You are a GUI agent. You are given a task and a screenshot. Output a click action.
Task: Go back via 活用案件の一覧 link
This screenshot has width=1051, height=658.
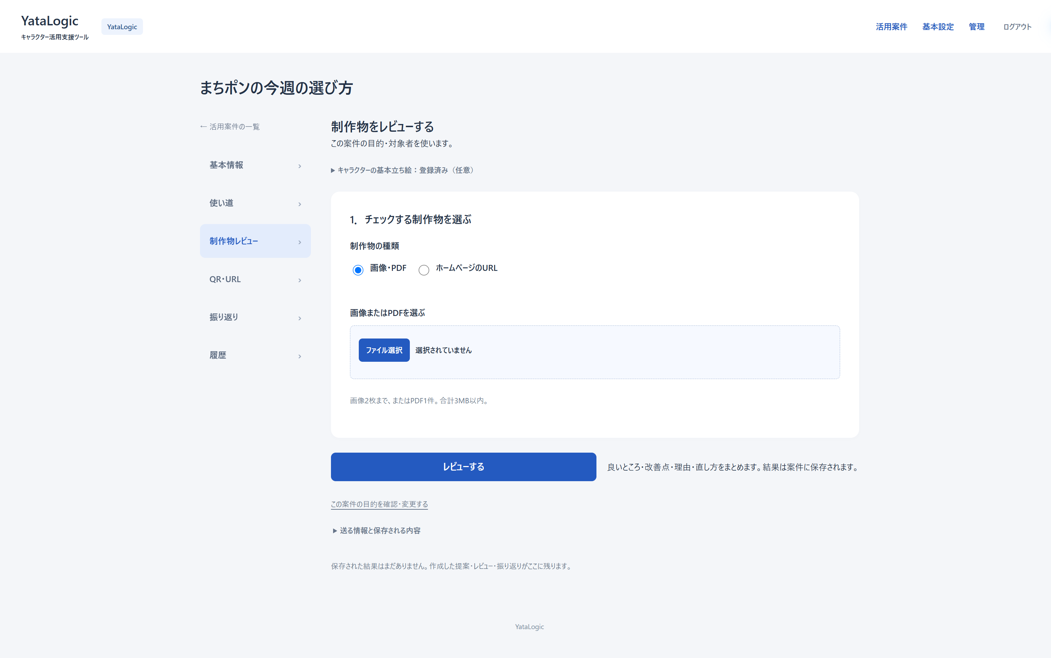pos(230,127)
